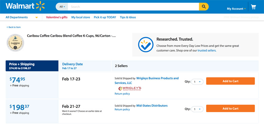264x128 pixels.
Task: Sort by Price + Shipping tab
Action: point(32,66)
